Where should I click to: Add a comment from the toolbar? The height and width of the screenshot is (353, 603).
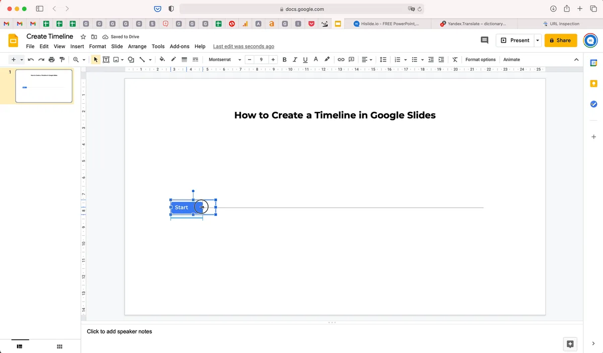[x=351, y=60]
